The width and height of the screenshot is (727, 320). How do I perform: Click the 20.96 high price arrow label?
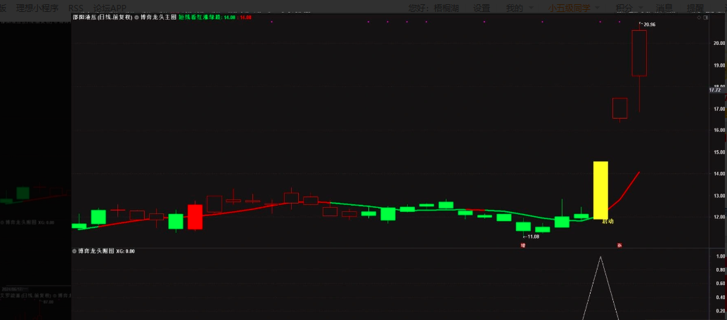pyautogui.click(x=648, y=25)
